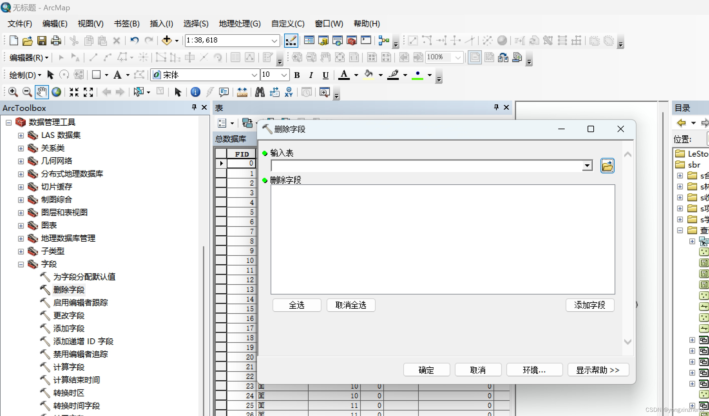Click the 取消 button
Image resolution: width=709 pixels, height=416 pixels.
point(478,370)
